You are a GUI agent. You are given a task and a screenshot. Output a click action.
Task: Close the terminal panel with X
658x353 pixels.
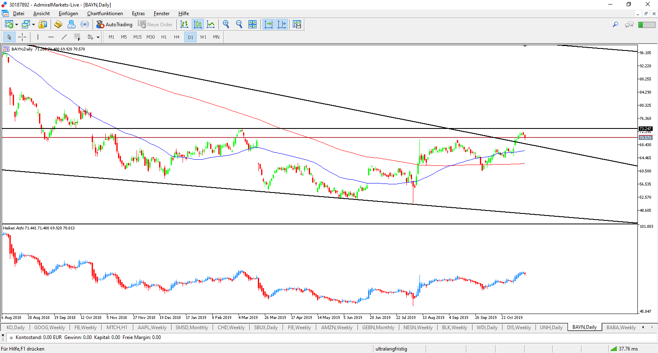(3, 335)
